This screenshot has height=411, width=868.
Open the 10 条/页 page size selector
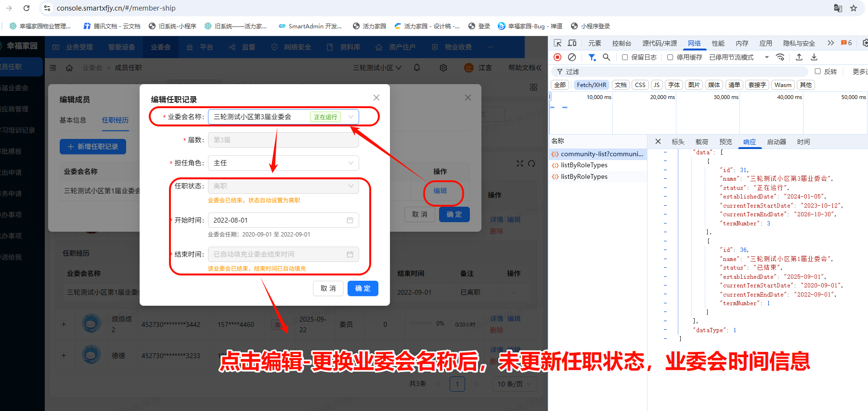(515, 384)
